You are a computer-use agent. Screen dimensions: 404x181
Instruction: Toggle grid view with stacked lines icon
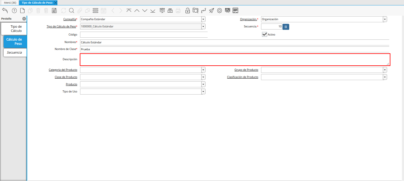click(95, 11)
